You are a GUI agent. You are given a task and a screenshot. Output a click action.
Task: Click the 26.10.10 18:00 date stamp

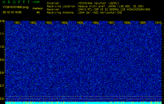(x=12, y=12)
